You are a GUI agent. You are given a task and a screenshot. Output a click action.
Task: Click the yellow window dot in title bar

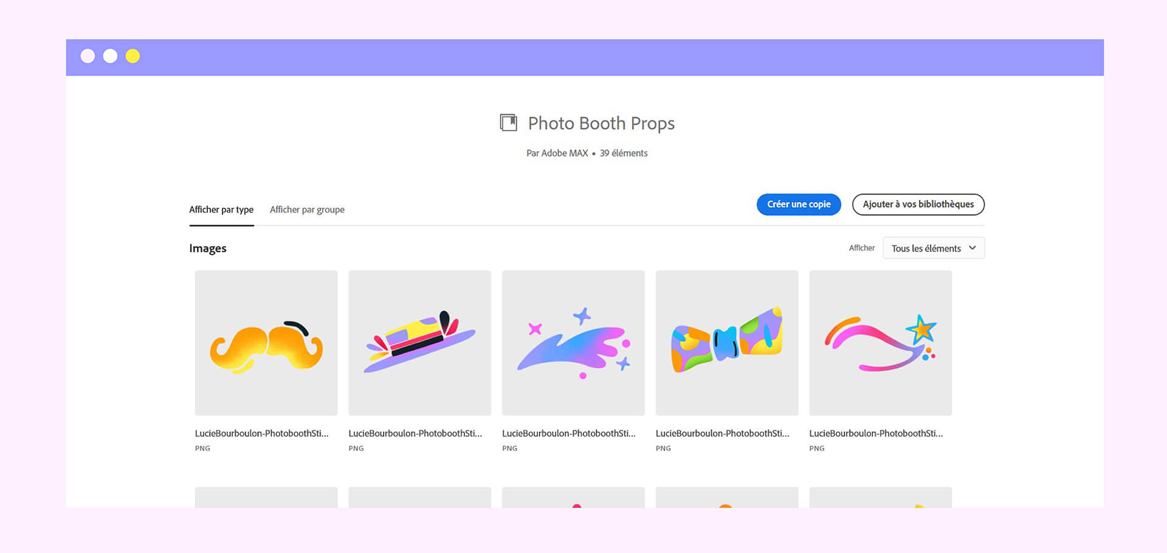[133, 57]
